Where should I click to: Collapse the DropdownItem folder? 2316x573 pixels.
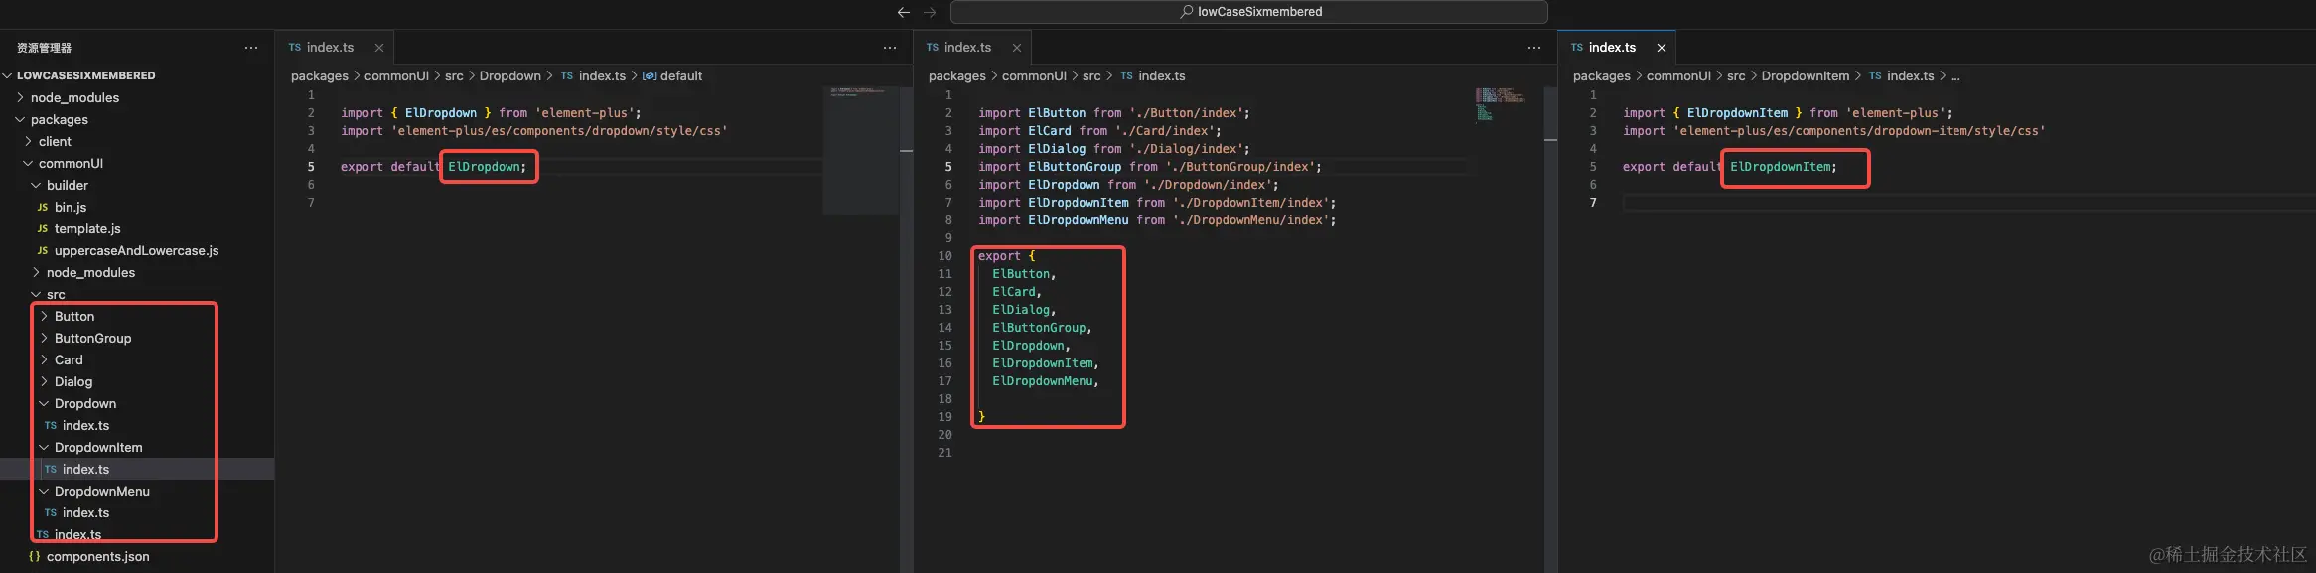137,447
